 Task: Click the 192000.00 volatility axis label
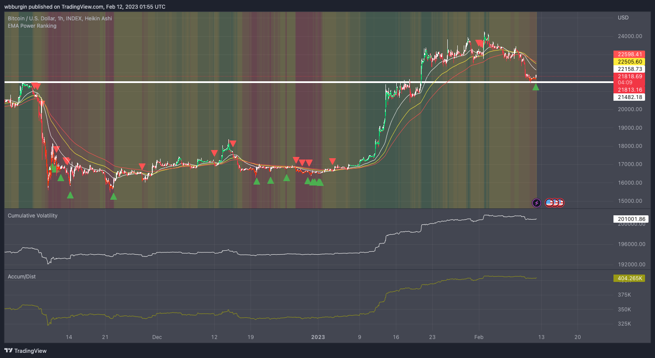tap(631, 265)
